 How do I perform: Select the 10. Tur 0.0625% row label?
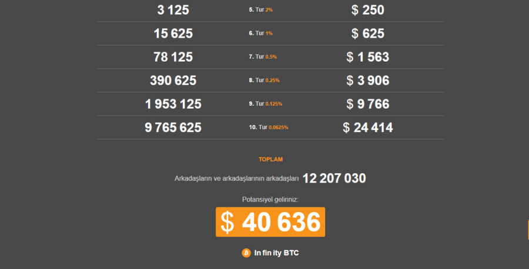269,127
